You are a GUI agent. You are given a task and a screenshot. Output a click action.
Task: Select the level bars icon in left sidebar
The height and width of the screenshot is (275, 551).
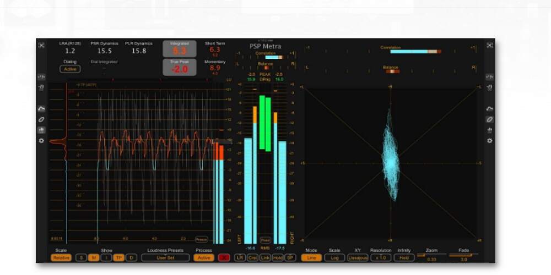[x=41, y=130]
